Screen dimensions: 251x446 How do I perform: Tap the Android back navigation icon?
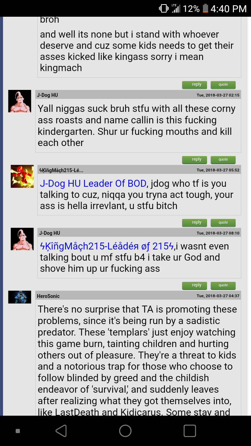[61, 431]
